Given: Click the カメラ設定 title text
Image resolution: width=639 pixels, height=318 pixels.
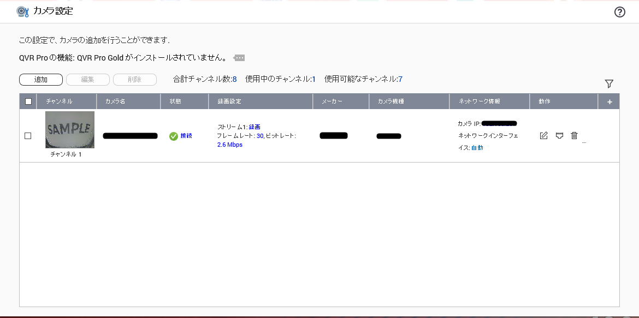Looking at the screenshot, I should point(53,11).
